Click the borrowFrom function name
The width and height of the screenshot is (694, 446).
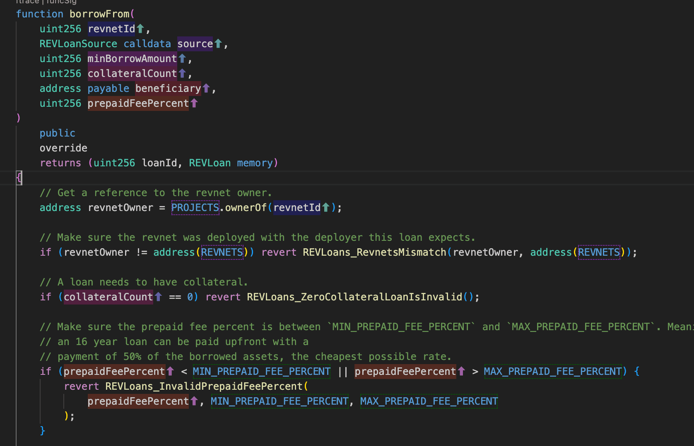pyautogui.click(x=99, y=14)
